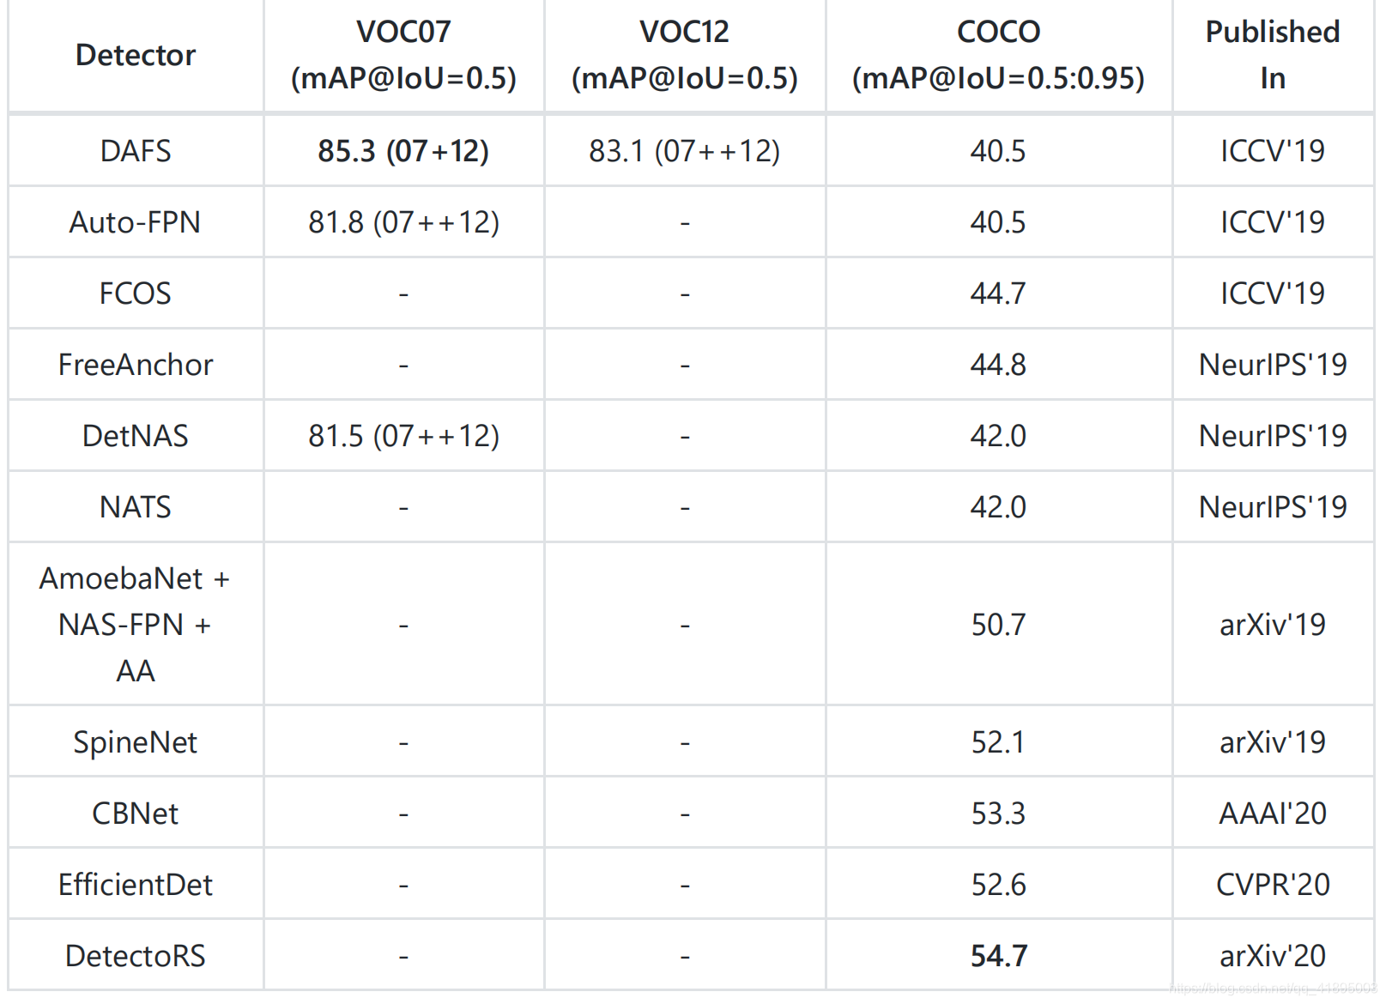Click the NATS detector name

point(136,507)
